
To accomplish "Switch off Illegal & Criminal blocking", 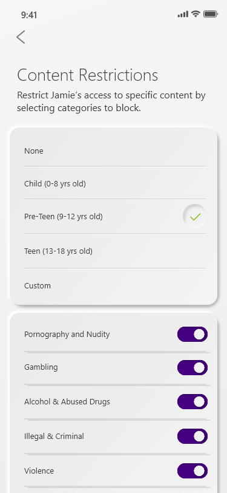I will coord(192,437).
